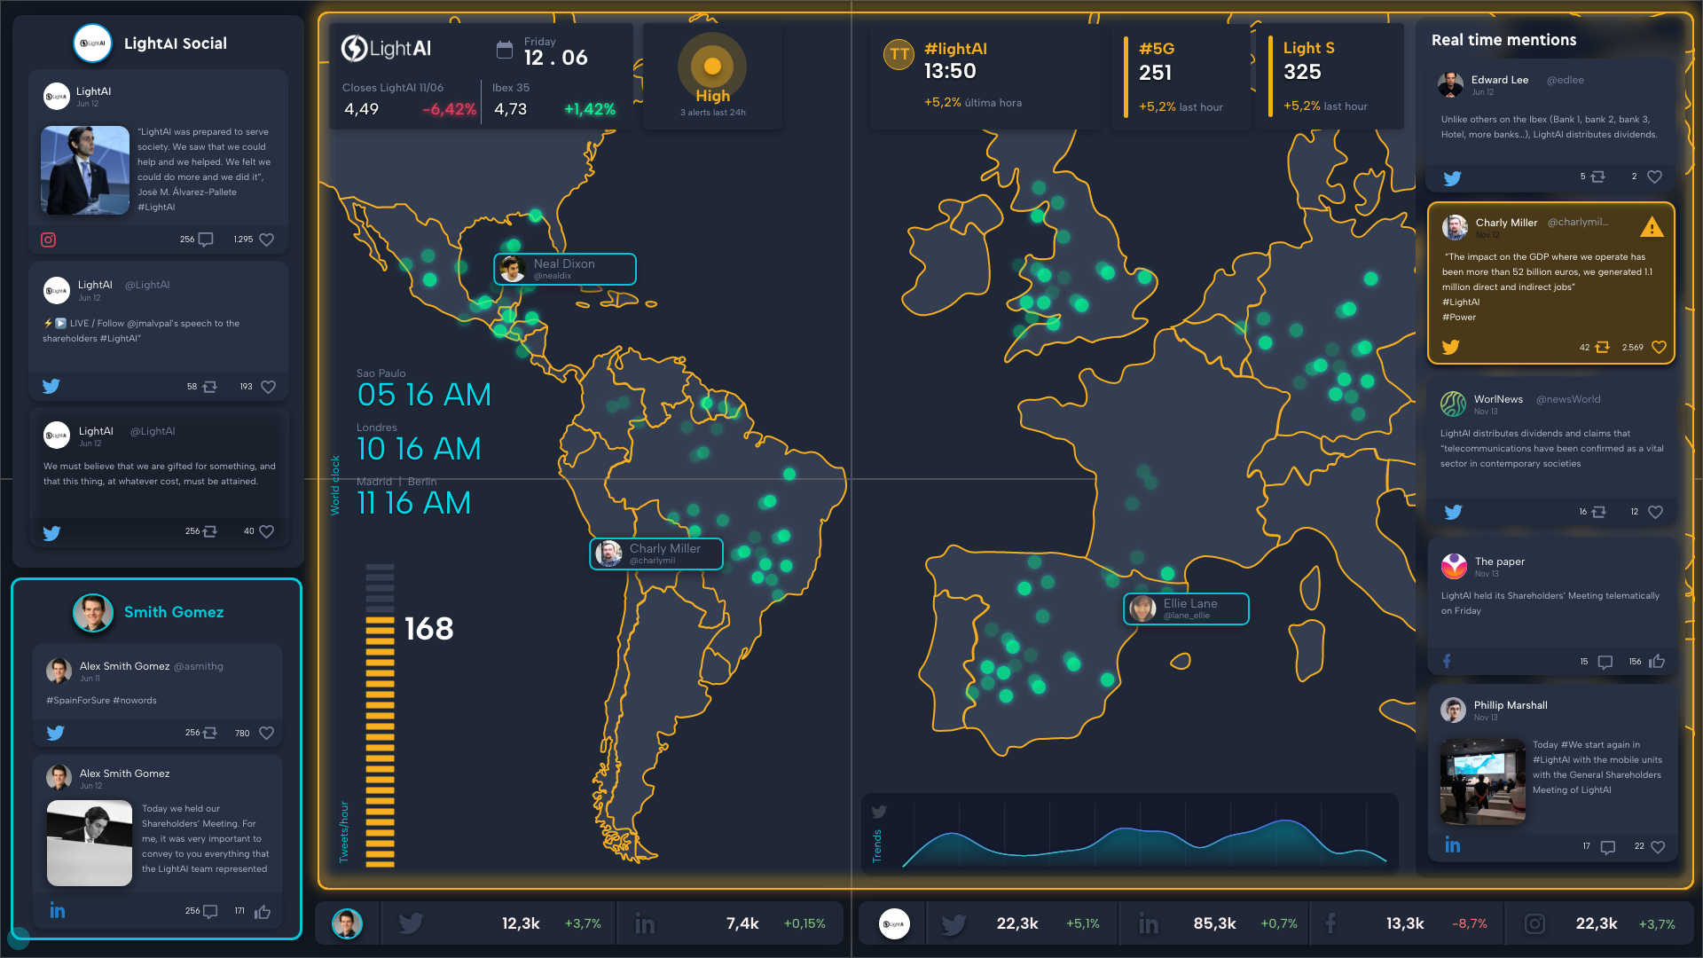The height and width of the screenshot is (958, 1703).
Task: Click the '10 16 AM' Londres clock
Action: click(x=419, y=449)
